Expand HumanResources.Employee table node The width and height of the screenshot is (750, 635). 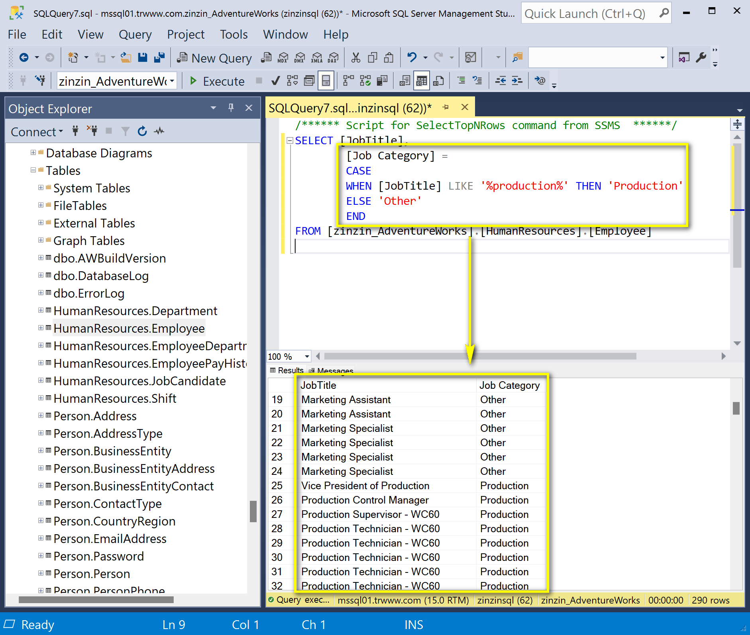click(x=41, y=328)
